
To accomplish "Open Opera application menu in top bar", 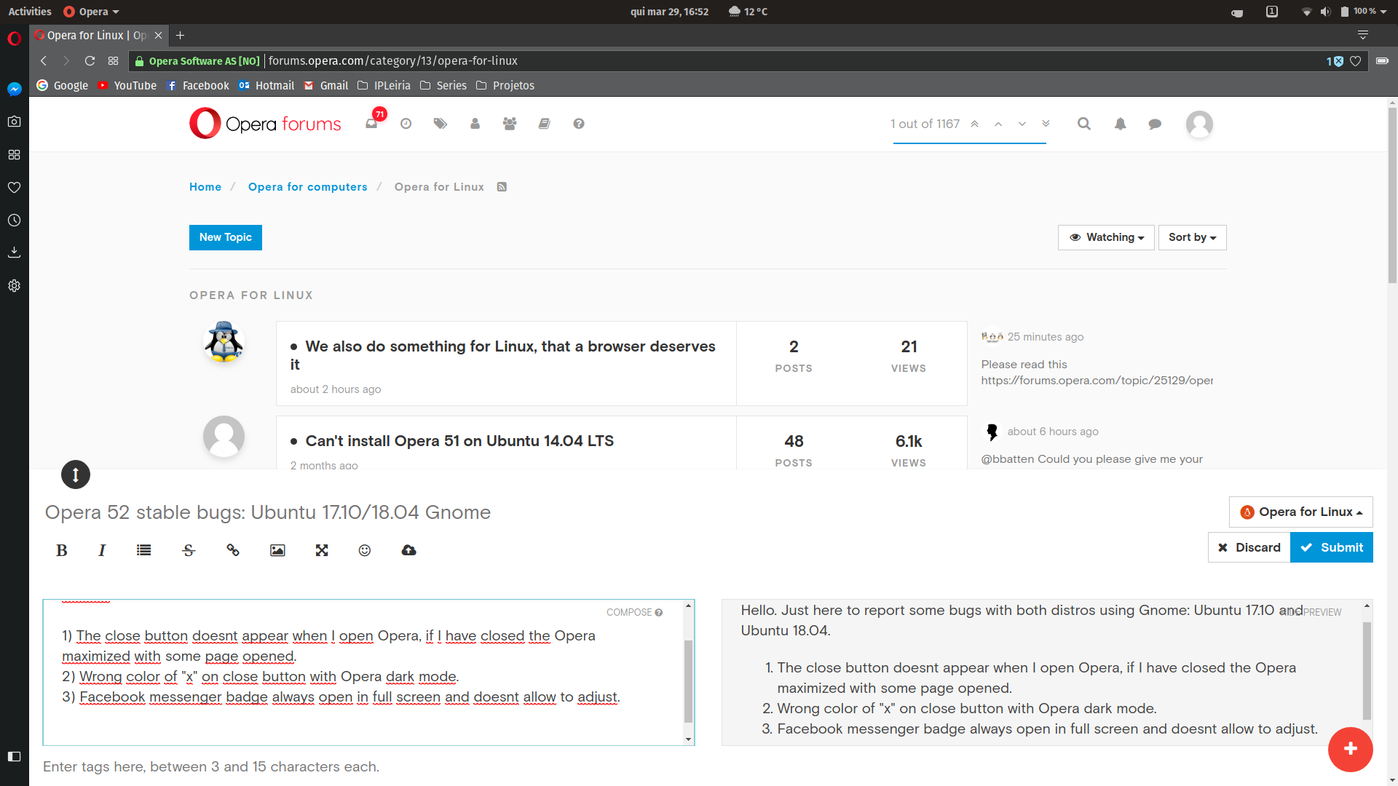I will point(91,12).
